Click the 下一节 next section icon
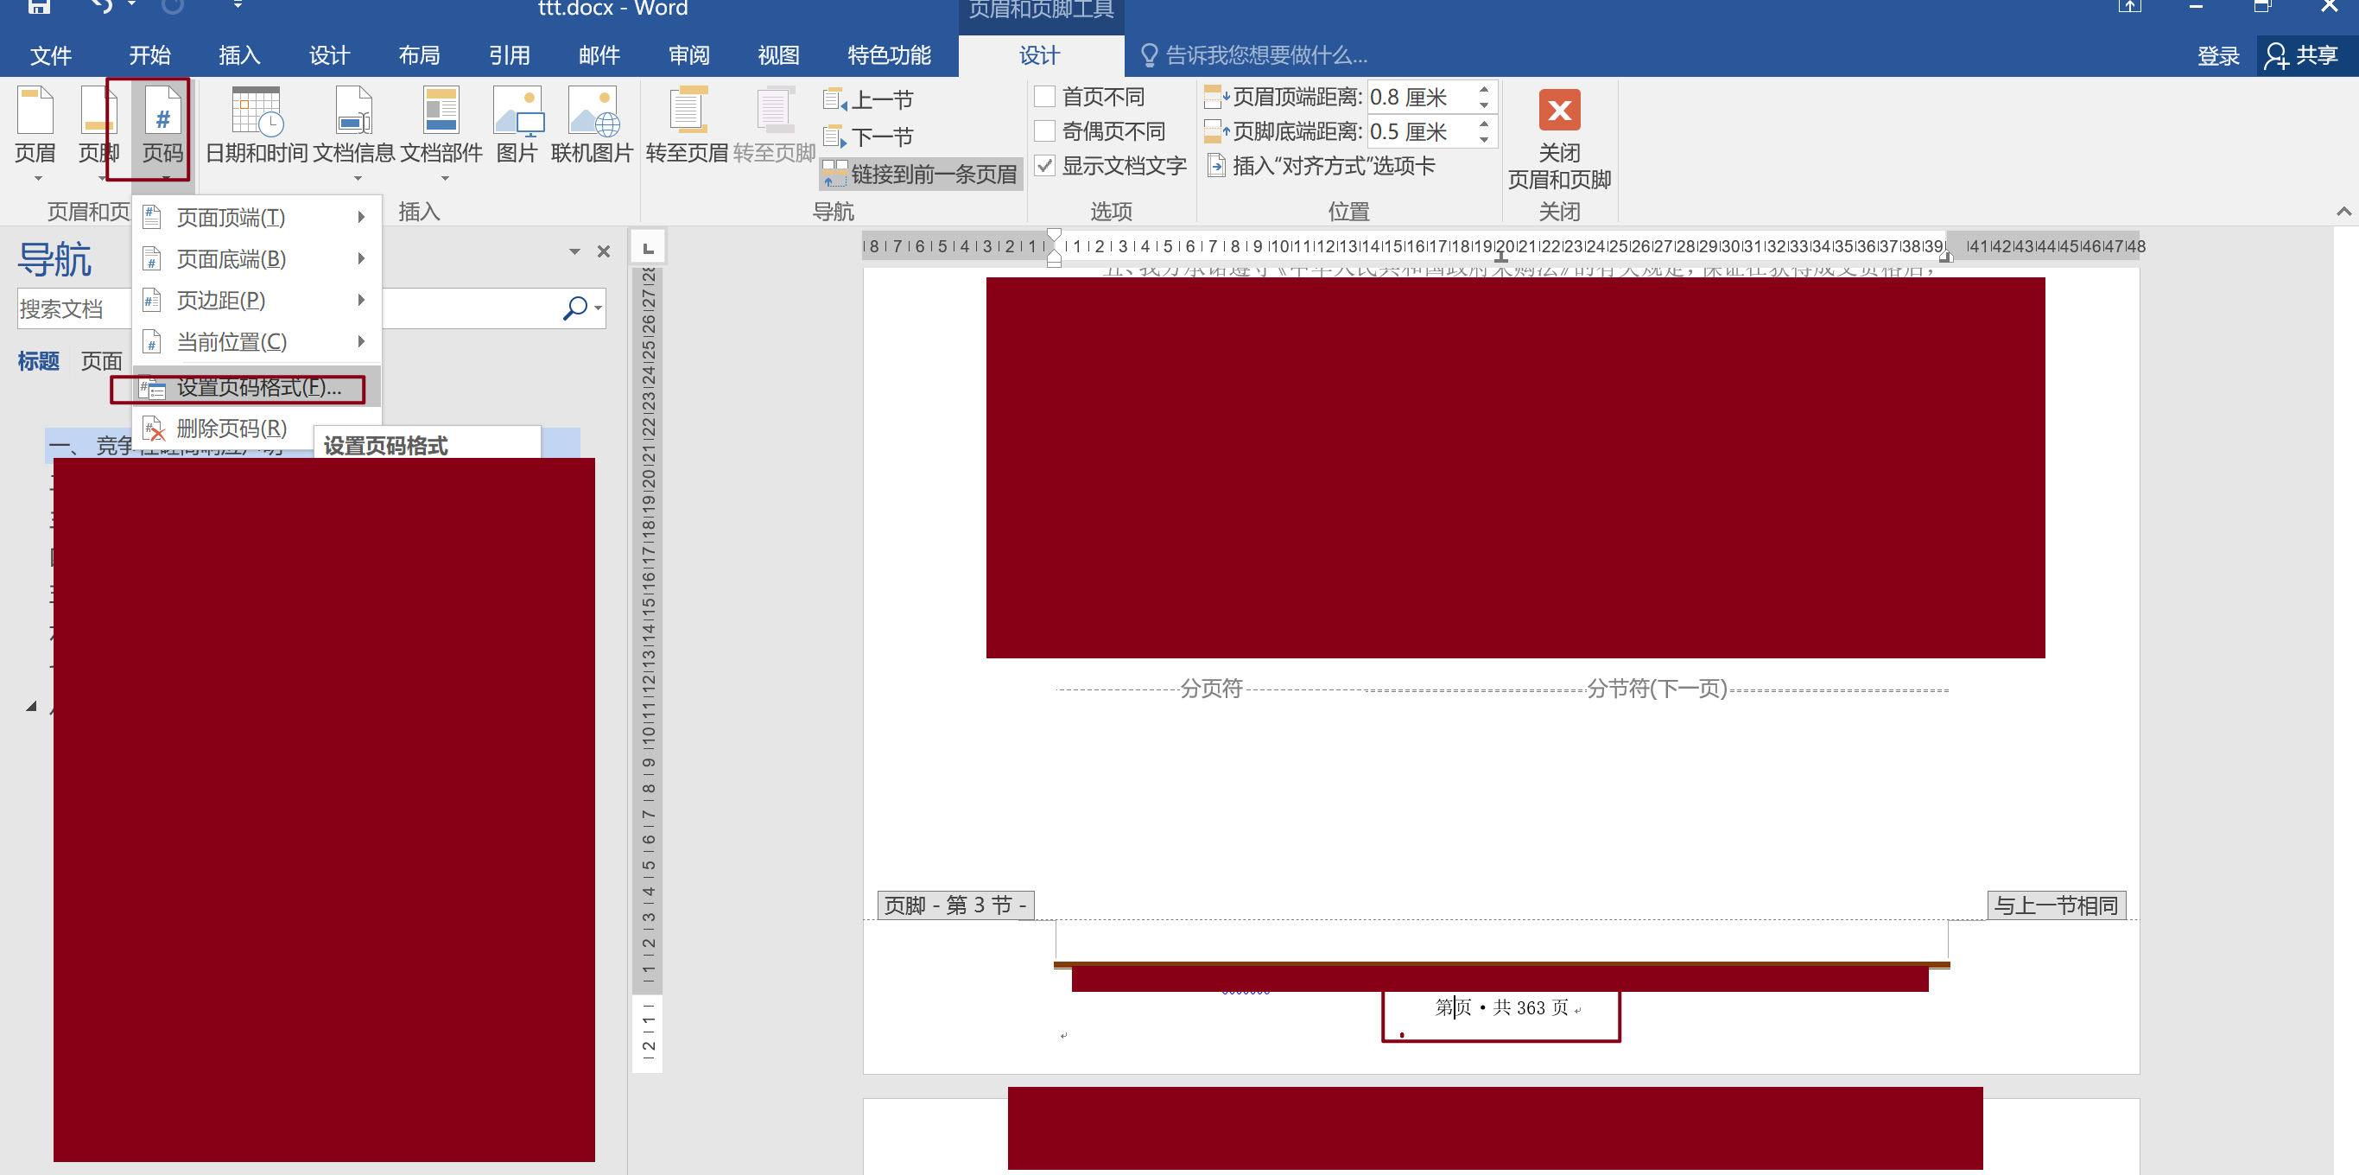Image resolution: width=2359 pixels, height=1175 pixels. click(835, 137)
